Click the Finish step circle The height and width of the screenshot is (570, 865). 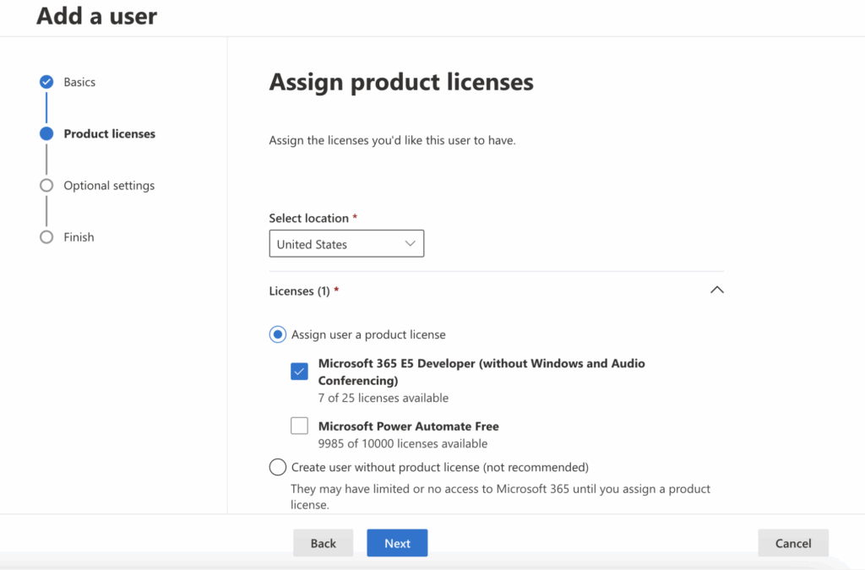pyautogui.click(x=46, y=237)
